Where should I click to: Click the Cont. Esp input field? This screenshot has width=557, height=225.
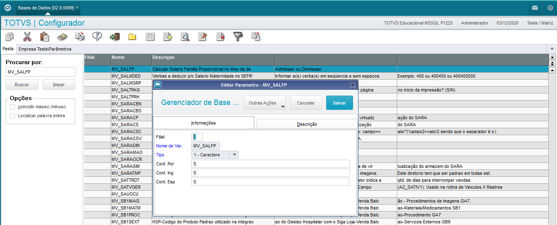pyautogui.click(x=271, y=182)
